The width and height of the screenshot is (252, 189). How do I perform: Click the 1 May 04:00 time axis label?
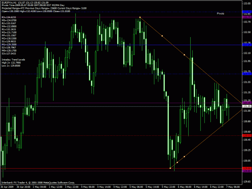click(40, 187)
